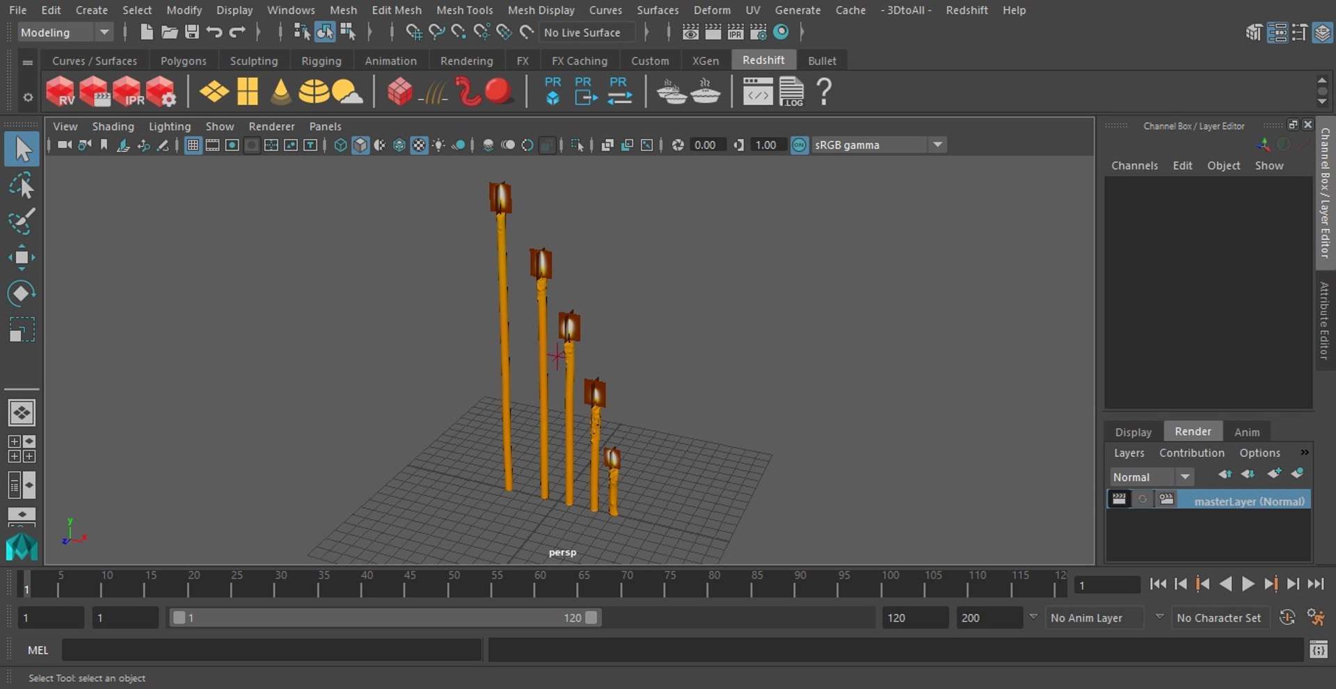Image resolution: width=1336 pixels, height=689 pixels.
Task: Click range slider right end handle
Action: [591, 617]
